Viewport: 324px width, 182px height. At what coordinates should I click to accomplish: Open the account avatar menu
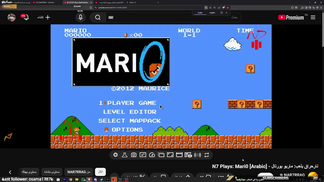(x=12, y=17)
